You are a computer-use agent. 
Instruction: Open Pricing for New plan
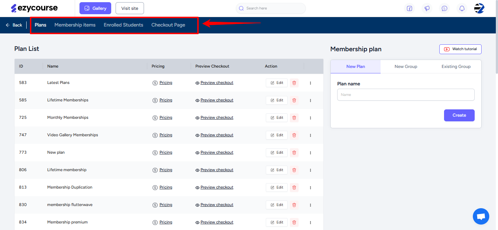163,153
